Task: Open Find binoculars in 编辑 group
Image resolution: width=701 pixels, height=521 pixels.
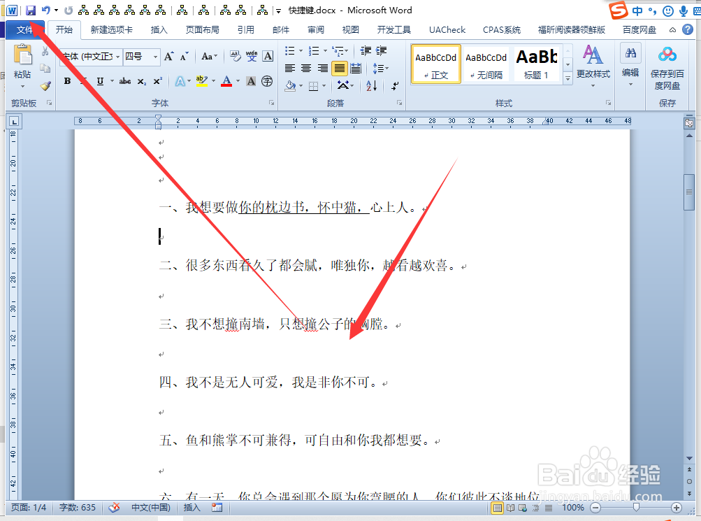Action: pyautogui.click(x=631, y=53)
